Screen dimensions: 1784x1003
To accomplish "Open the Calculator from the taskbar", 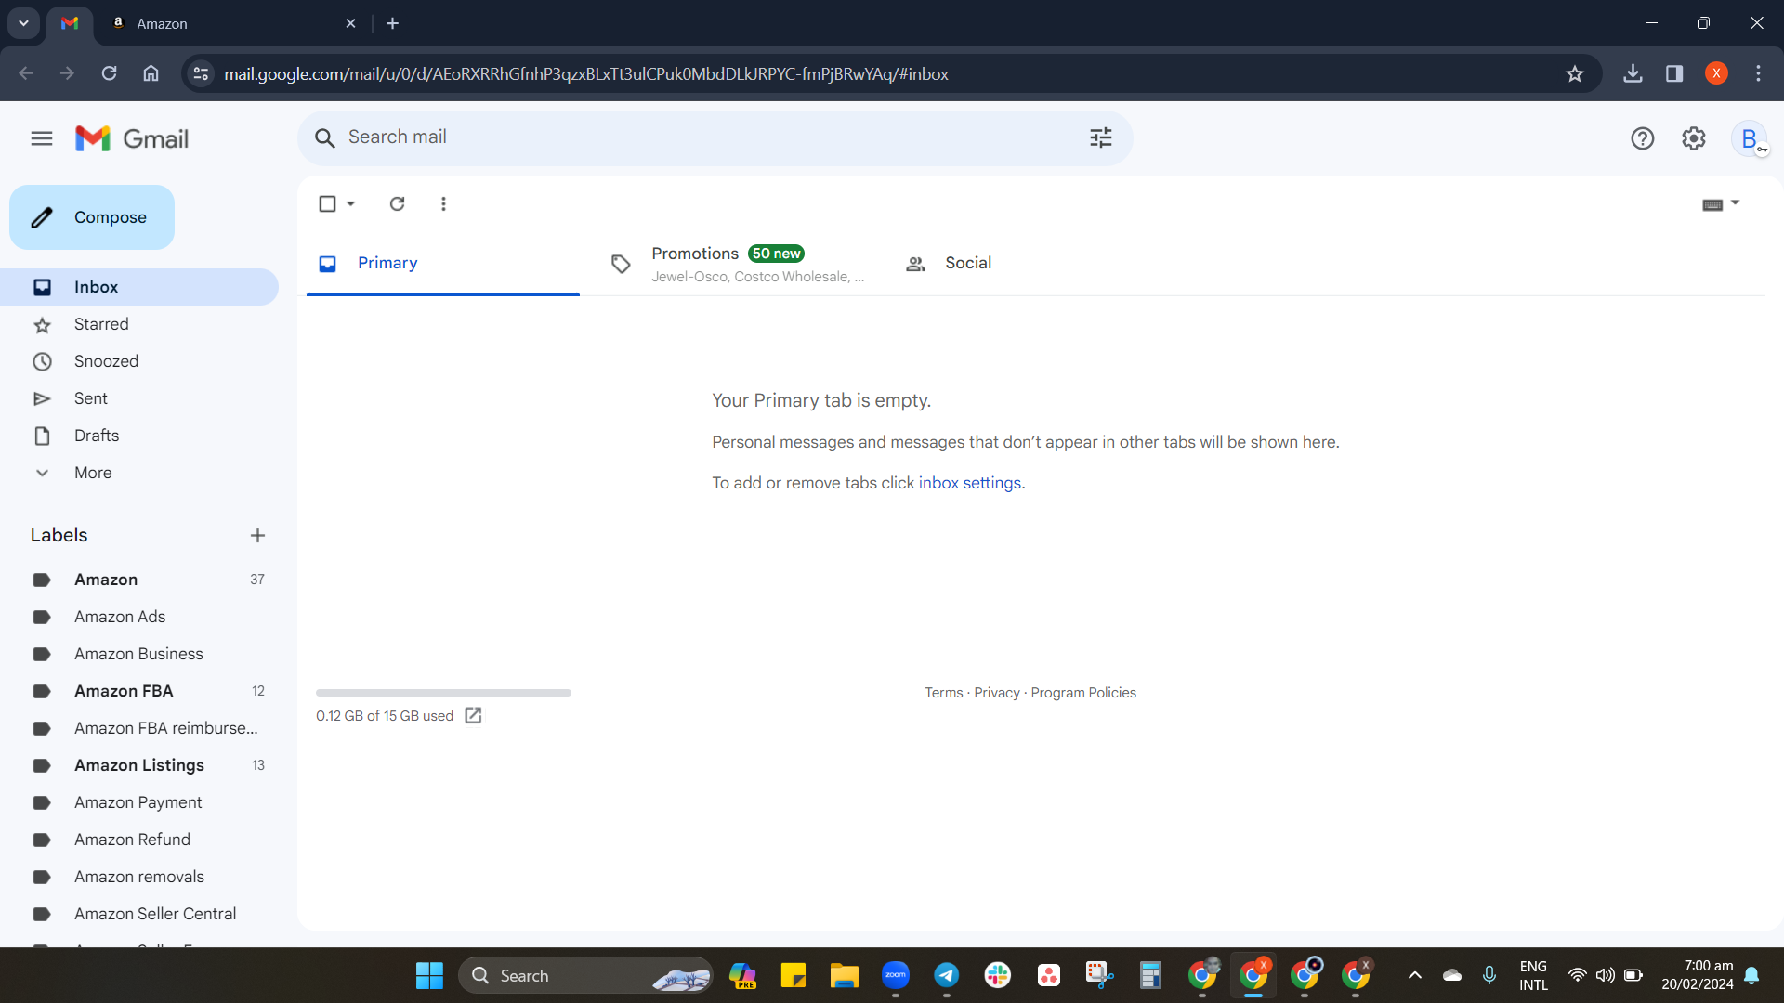I will 1150,975.
